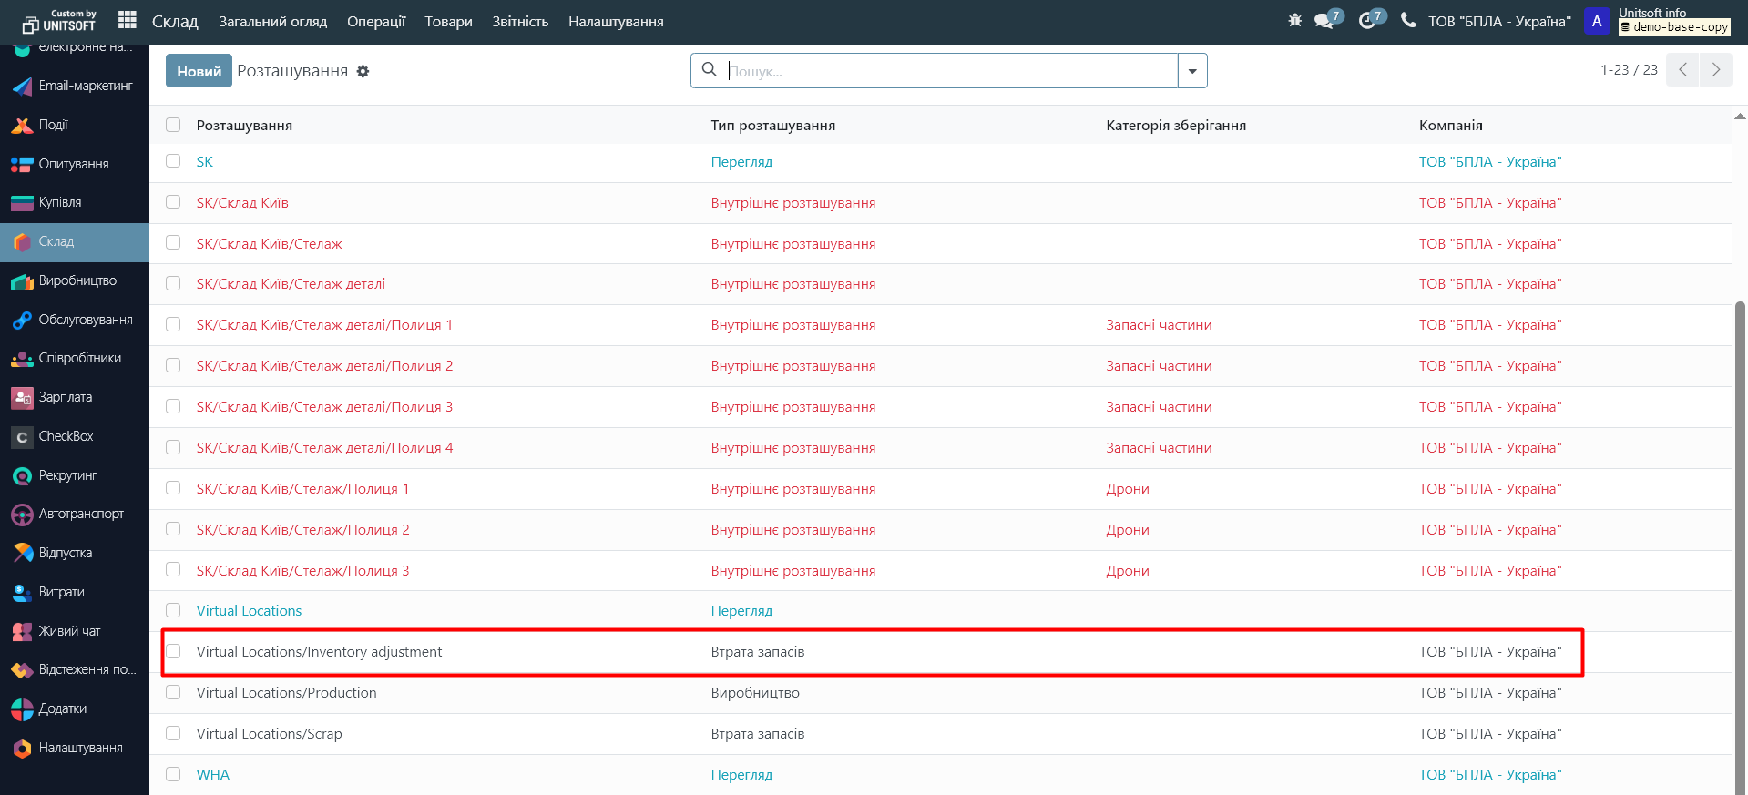Viewport: 1748px width, 795px height.
Task: Select all rows with header checkbox
Action: [x=173, y=125]
